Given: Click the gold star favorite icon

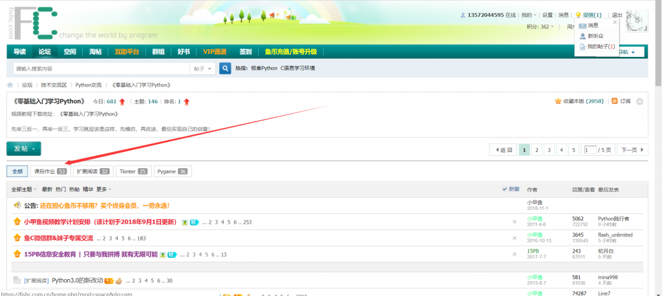Looking at the screenshot, I should tap(557, 101).
